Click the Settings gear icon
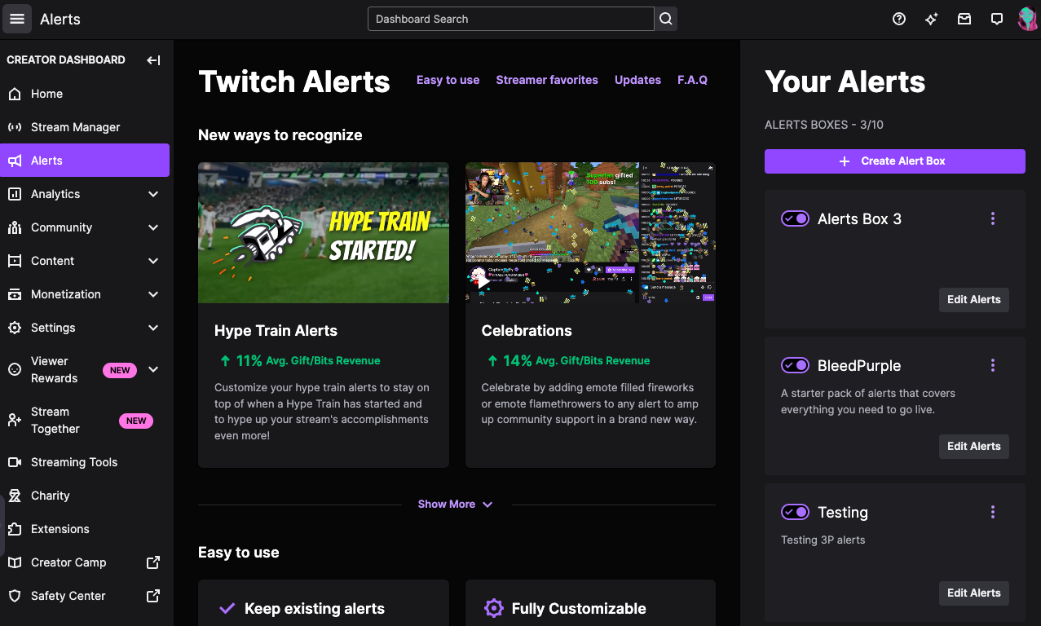Viewport: 1041px width, 626px height. click(15, 328)
